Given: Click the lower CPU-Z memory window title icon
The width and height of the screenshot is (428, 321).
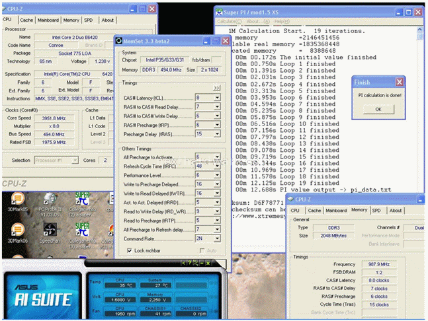Looking at the screenshot, I should [x=291, y=199].
